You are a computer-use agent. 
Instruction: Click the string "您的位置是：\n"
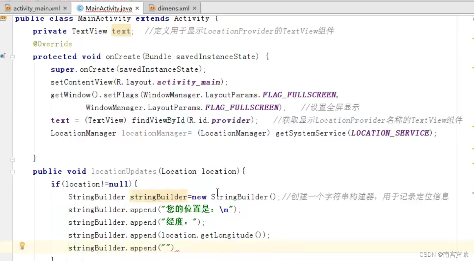point(197,210)
